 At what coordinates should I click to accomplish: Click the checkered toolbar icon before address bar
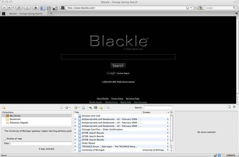tap(55, 8)
